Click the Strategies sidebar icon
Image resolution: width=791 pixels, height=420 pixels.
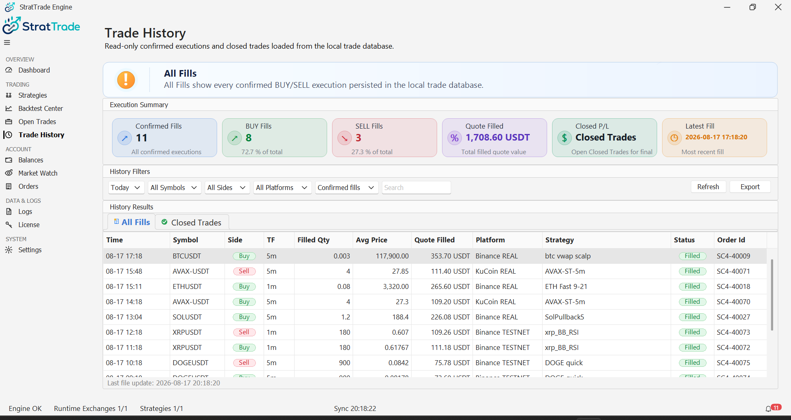pos(9,95)
